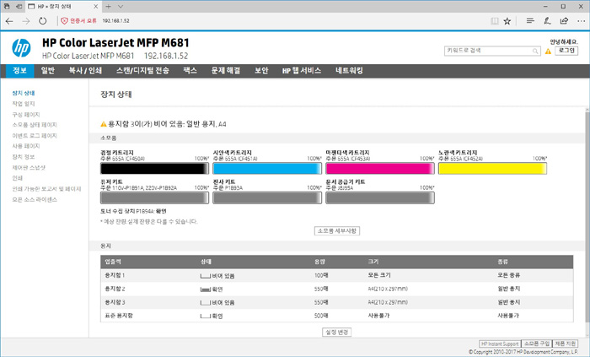Click tray 1 empty status icon
This screenshot has width=590, height=357.
click(205, 277)
